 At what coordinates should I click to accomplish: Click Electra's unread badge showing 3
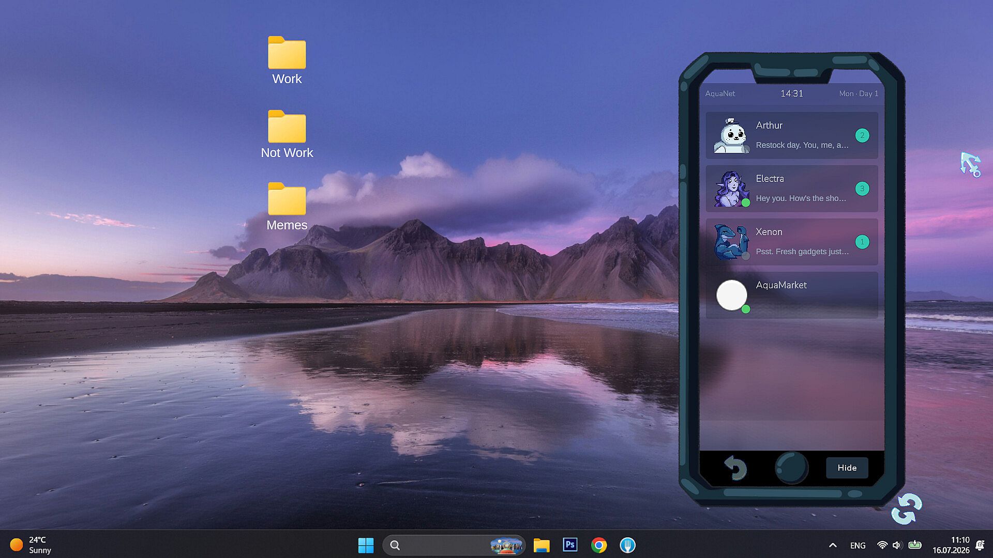point(862,189)
